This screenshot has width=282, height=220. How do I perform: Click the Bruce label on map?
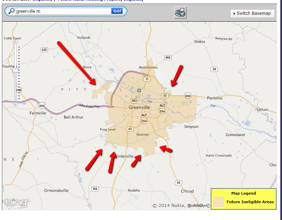(x=87, y=67)
